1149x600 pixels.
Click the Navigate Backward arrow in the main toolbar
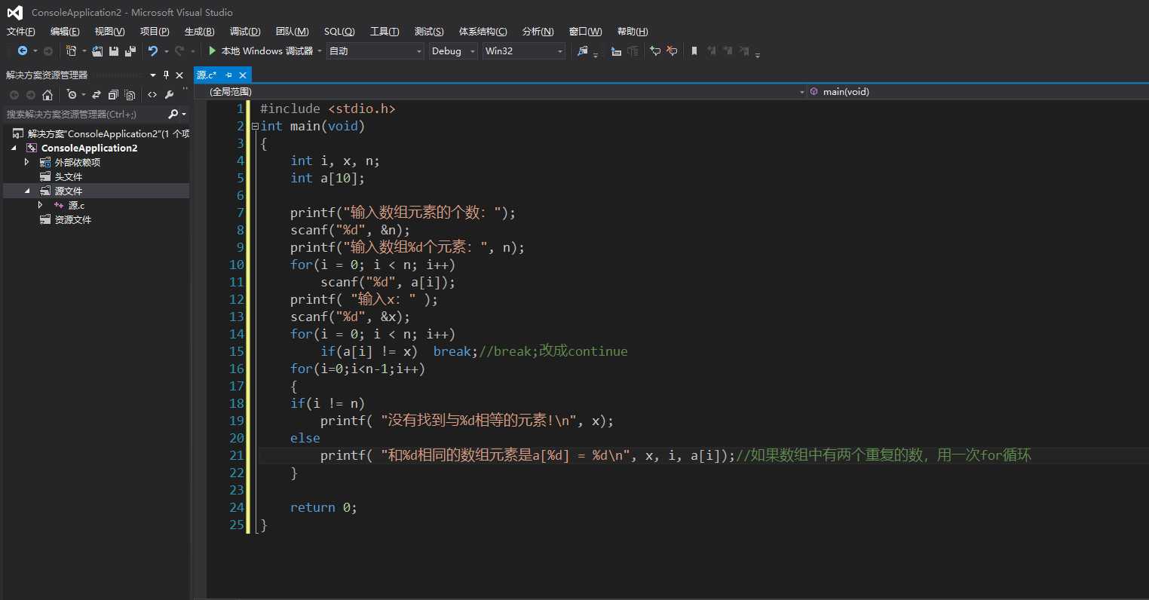tap(23, 51)
